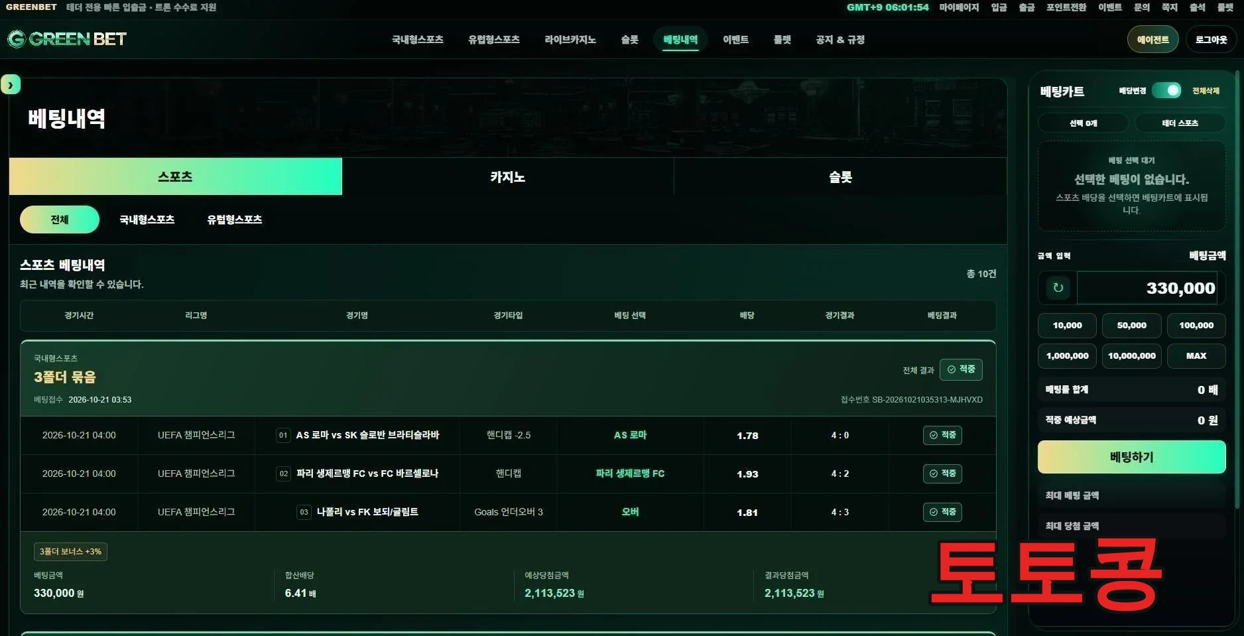The image size is (1244, 636).
Task: Toggle the 배당변경 switch
Action: (1166, 90)
